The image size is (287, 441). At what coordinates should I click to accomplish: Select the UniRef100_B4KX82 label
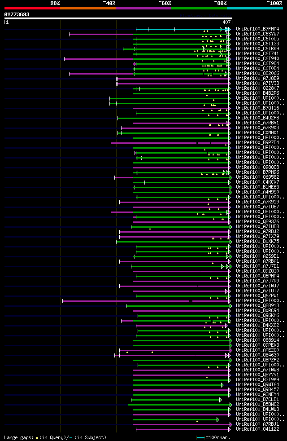[x=257, y=326]
